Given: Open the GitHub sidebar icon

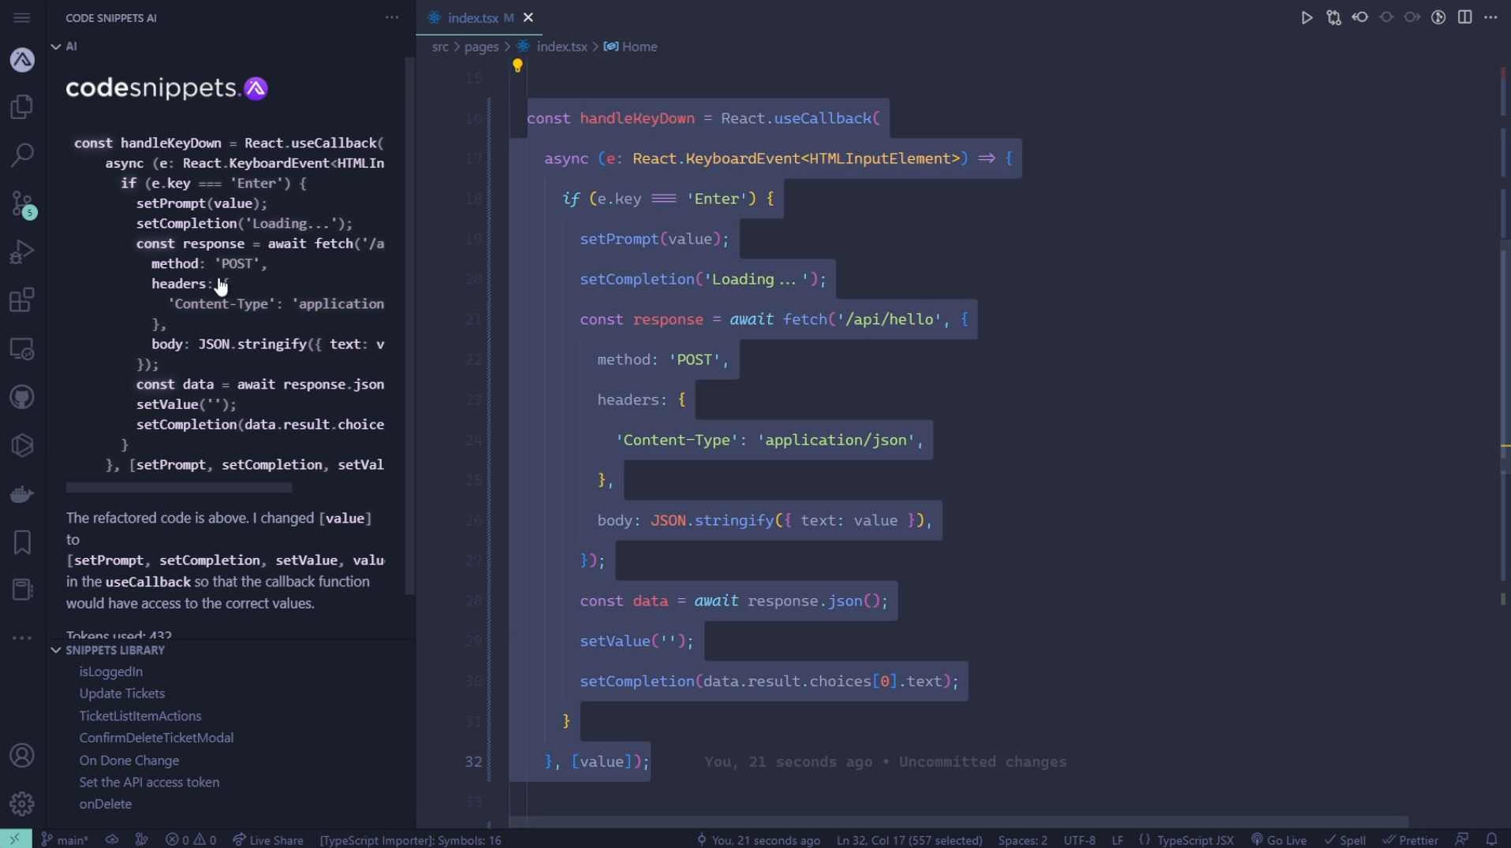Looking at the screenshot, I should (x=21, y=397).
